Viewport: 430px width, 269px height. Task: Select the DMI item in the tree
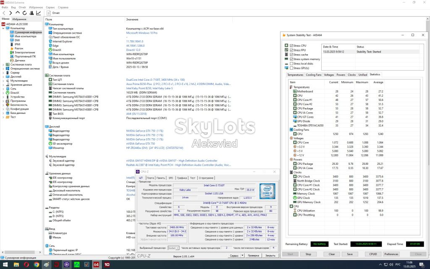coord(17,40)
